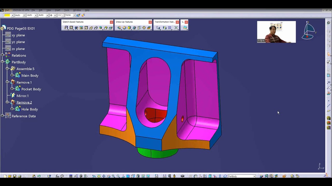Click the Pan view icon
Screen dimensions: 332x186
104,176
